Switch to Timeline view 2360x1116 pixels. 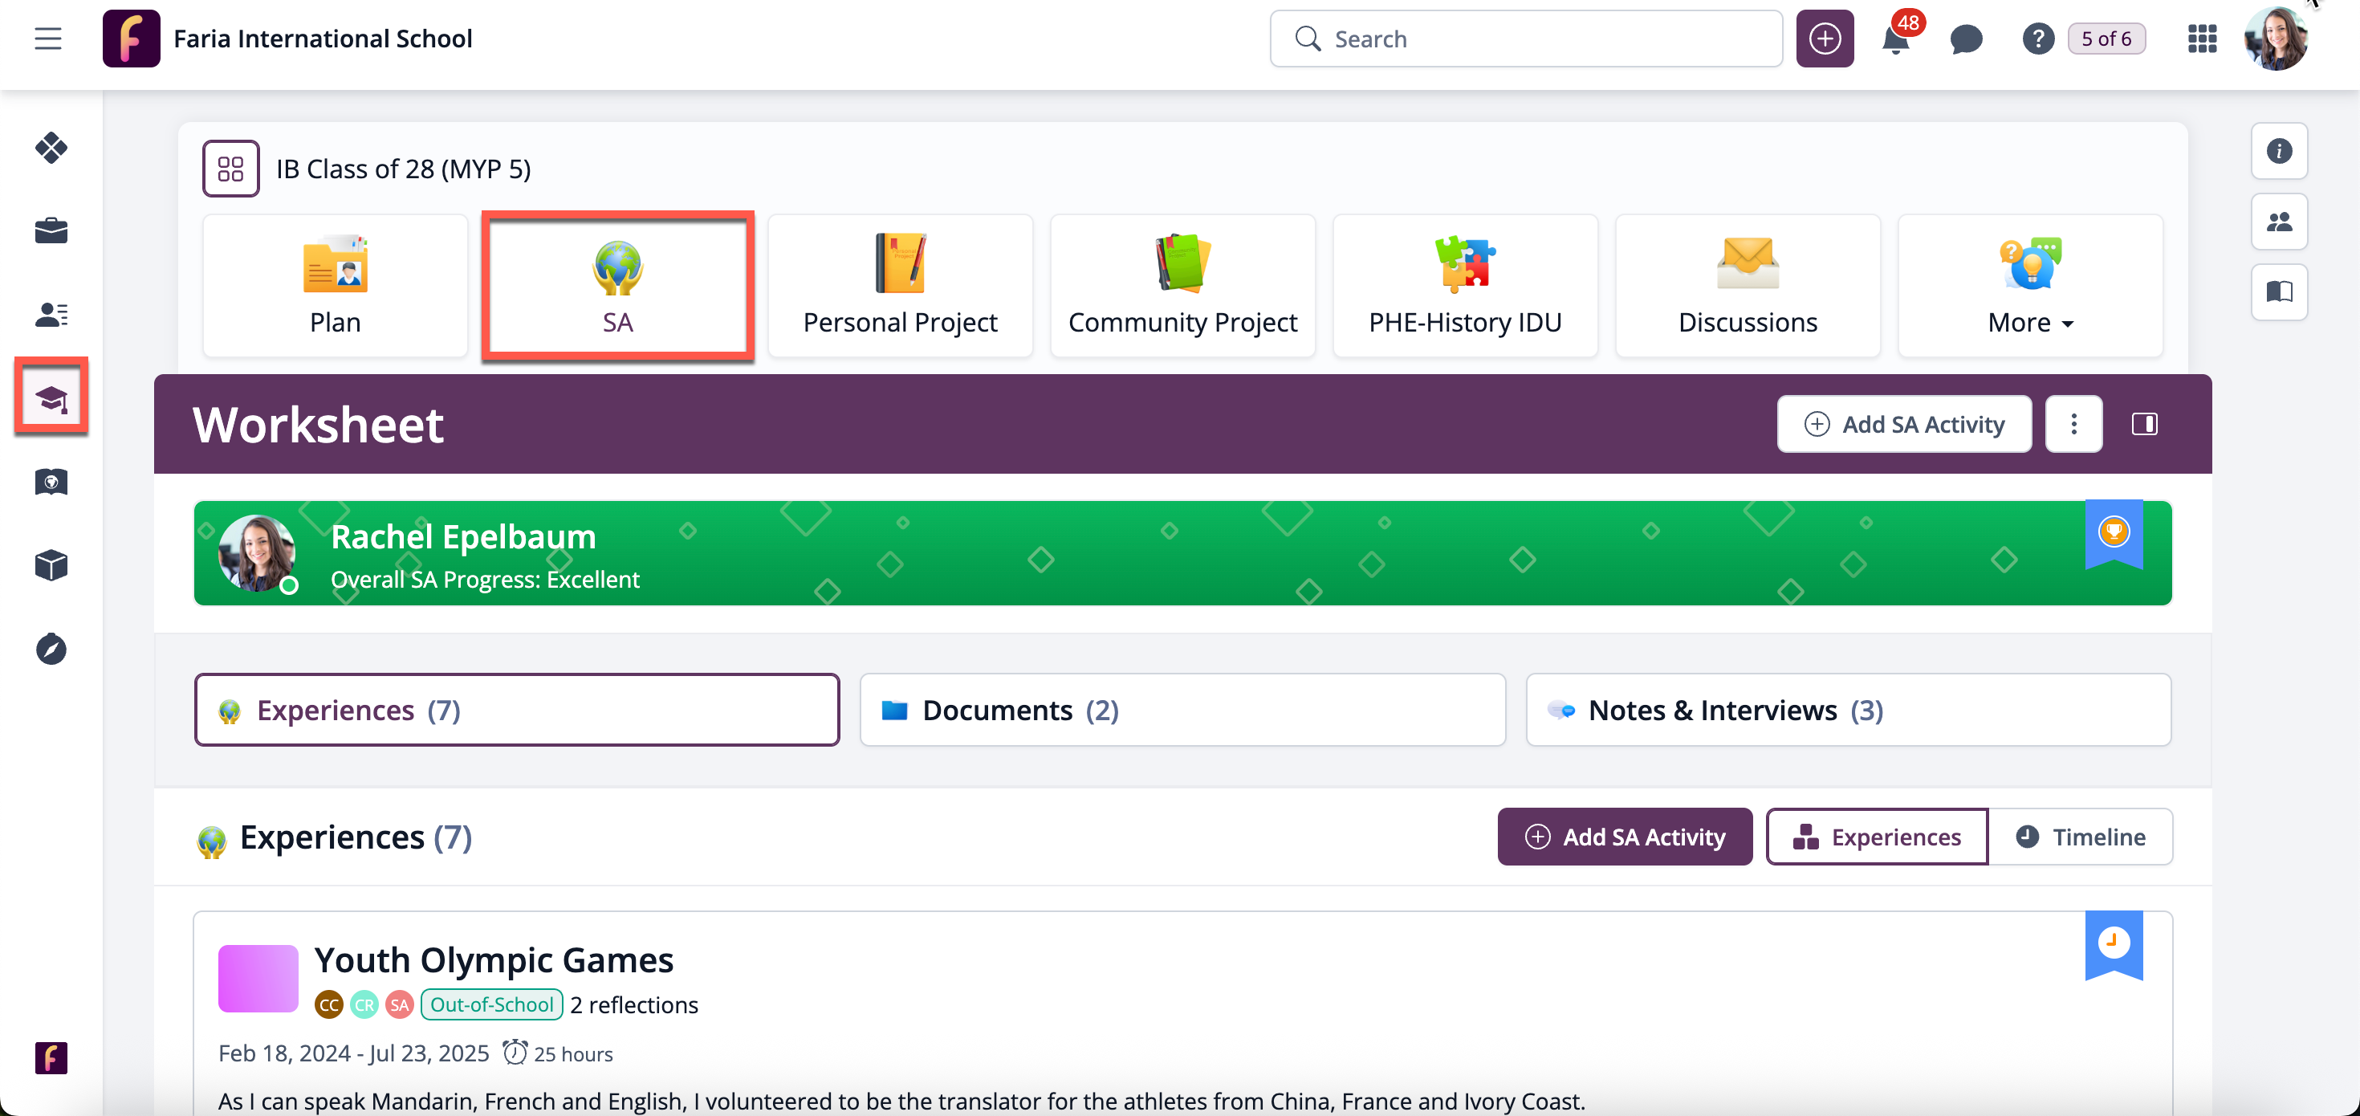pyautogui.click(x=2080, y=837)
